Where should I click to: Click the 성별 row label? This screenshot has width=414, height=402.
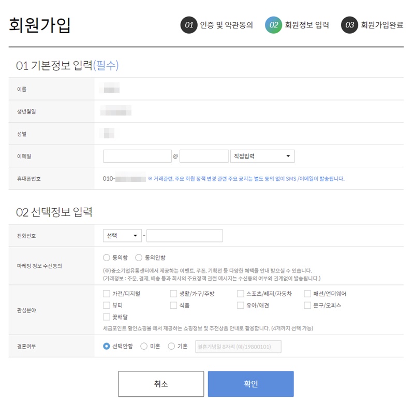22,134
